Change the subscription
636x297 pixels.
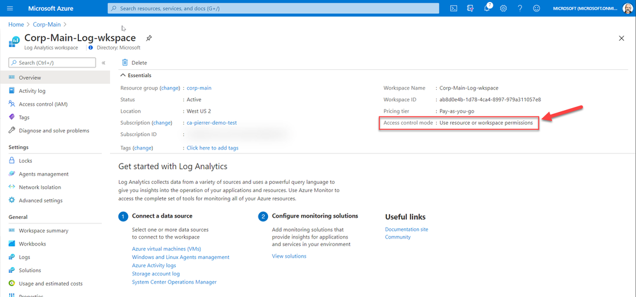(162, 122)
